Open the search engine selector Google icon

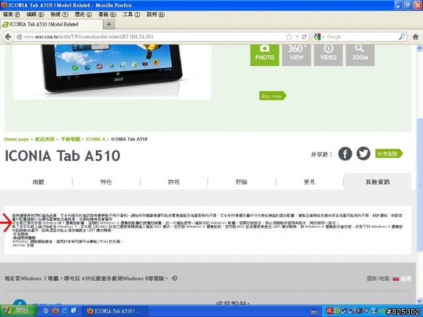tap(317, 37)
